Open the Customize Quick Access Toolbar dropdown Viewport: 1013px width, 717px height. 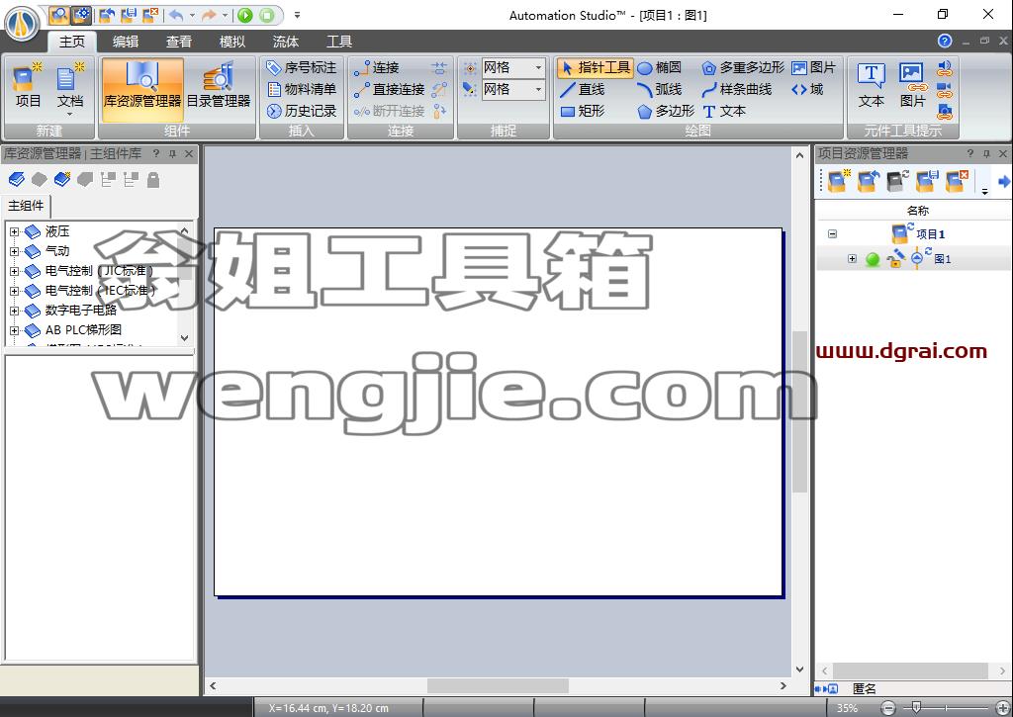(297, 15)
